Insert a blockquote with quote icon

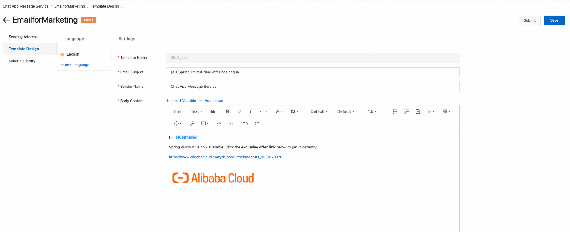213,111
